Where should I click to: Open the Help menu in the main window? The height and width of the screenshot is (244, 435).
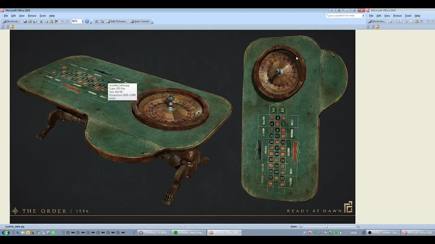pos(52,16)
